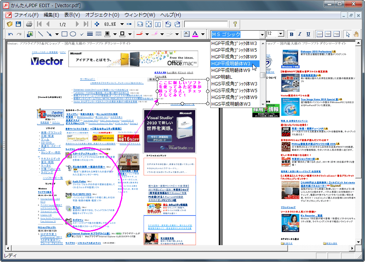Image resolution: width=365 pixels, height=262 pixels.
Task: Select the gray eraser pen tool
Action: click(169, 34)
